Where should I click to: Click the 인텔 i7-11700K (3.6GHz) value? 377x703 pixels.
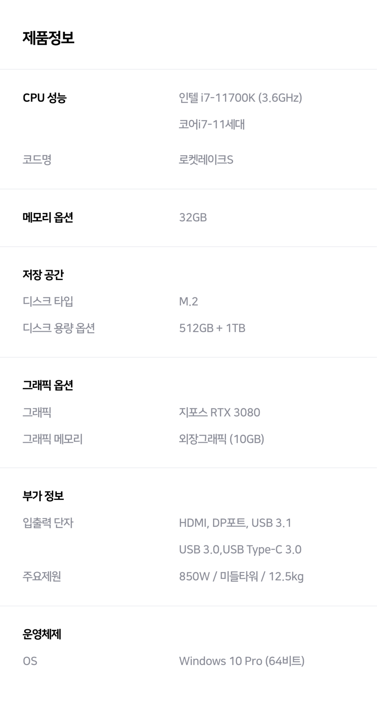point(240,98)
